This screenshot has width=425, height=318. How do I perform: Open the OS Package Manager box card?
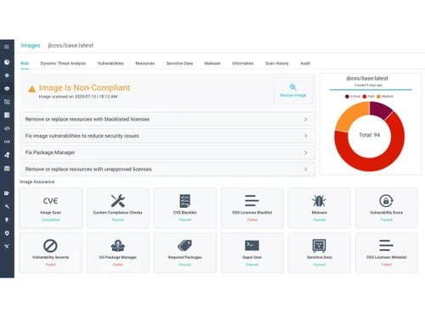click(118, 253)
